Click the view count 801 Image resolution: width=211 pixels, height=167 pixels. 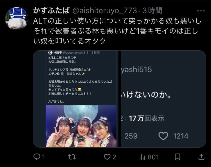[x=153, y=157]
